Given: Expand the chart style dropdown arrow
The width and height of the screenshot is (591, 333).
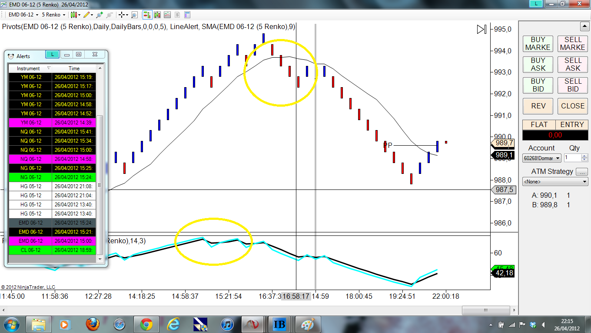Looking at the screenshot, I should [x=80, y=15].
